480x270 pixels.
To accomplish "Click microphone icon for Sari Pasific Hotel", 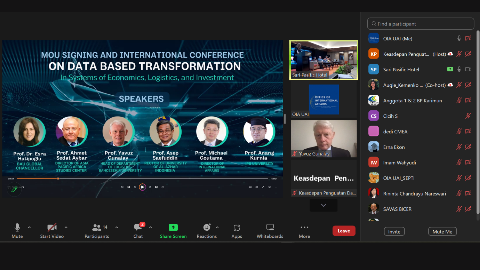I will tap(459, 69).
